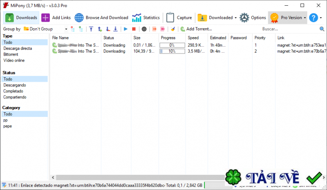Click the orange right-arrow icon
Screen dimensions: 327x190
click(155, 29)
